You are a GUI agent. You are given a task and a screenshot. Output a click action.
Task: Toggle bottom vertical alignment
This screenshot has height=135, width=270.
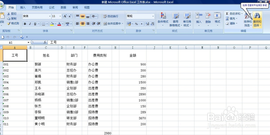point(88,16)
